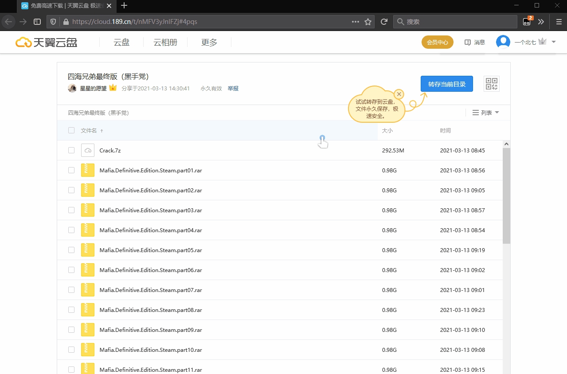Check the select-all checkbox in the header
Image resolution: width=567 pixels, height=374 pixels.
pyautogui.click(x=71, y=130)
